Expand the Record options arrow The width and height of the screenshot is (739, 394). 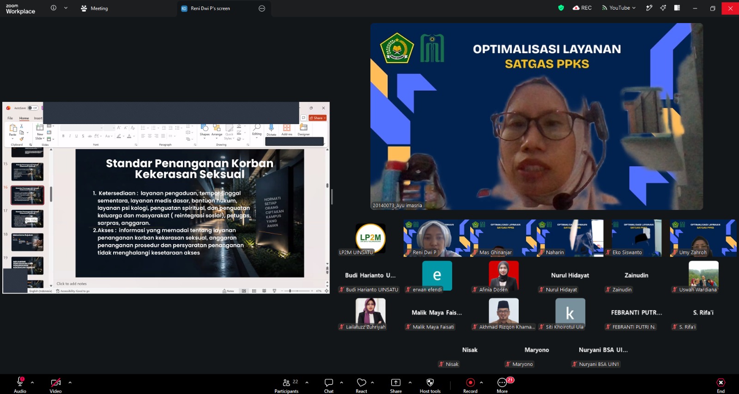click(x=481, y=382)
